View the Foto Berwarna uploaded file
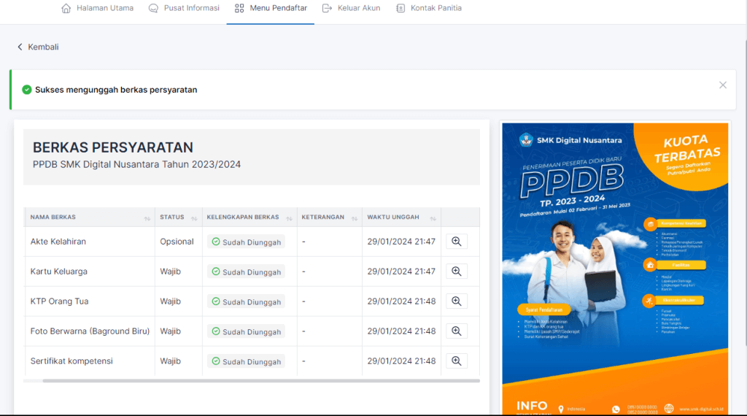 (457, 331)
